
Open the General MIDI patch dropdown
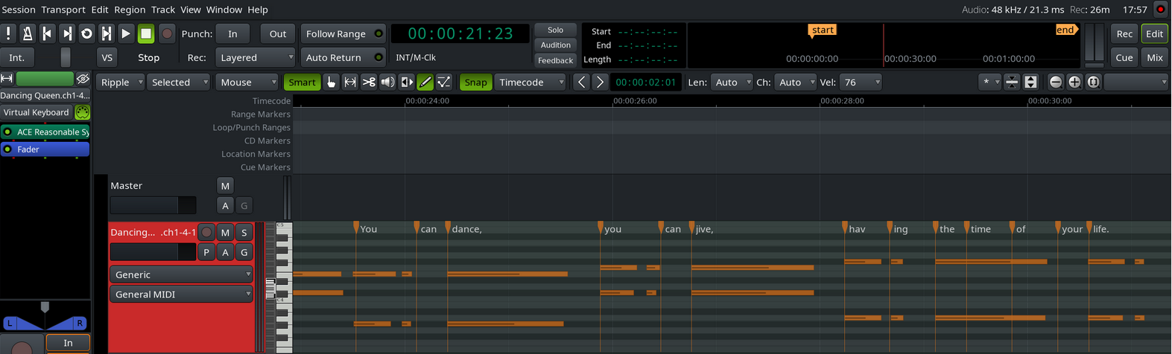181,294
